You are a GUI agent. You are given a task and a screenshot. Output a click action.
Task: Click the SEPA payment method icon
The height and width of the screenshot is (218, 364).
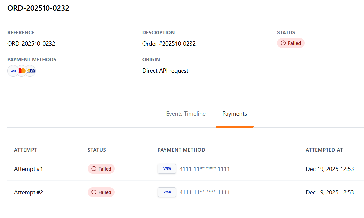click(31, 71)
